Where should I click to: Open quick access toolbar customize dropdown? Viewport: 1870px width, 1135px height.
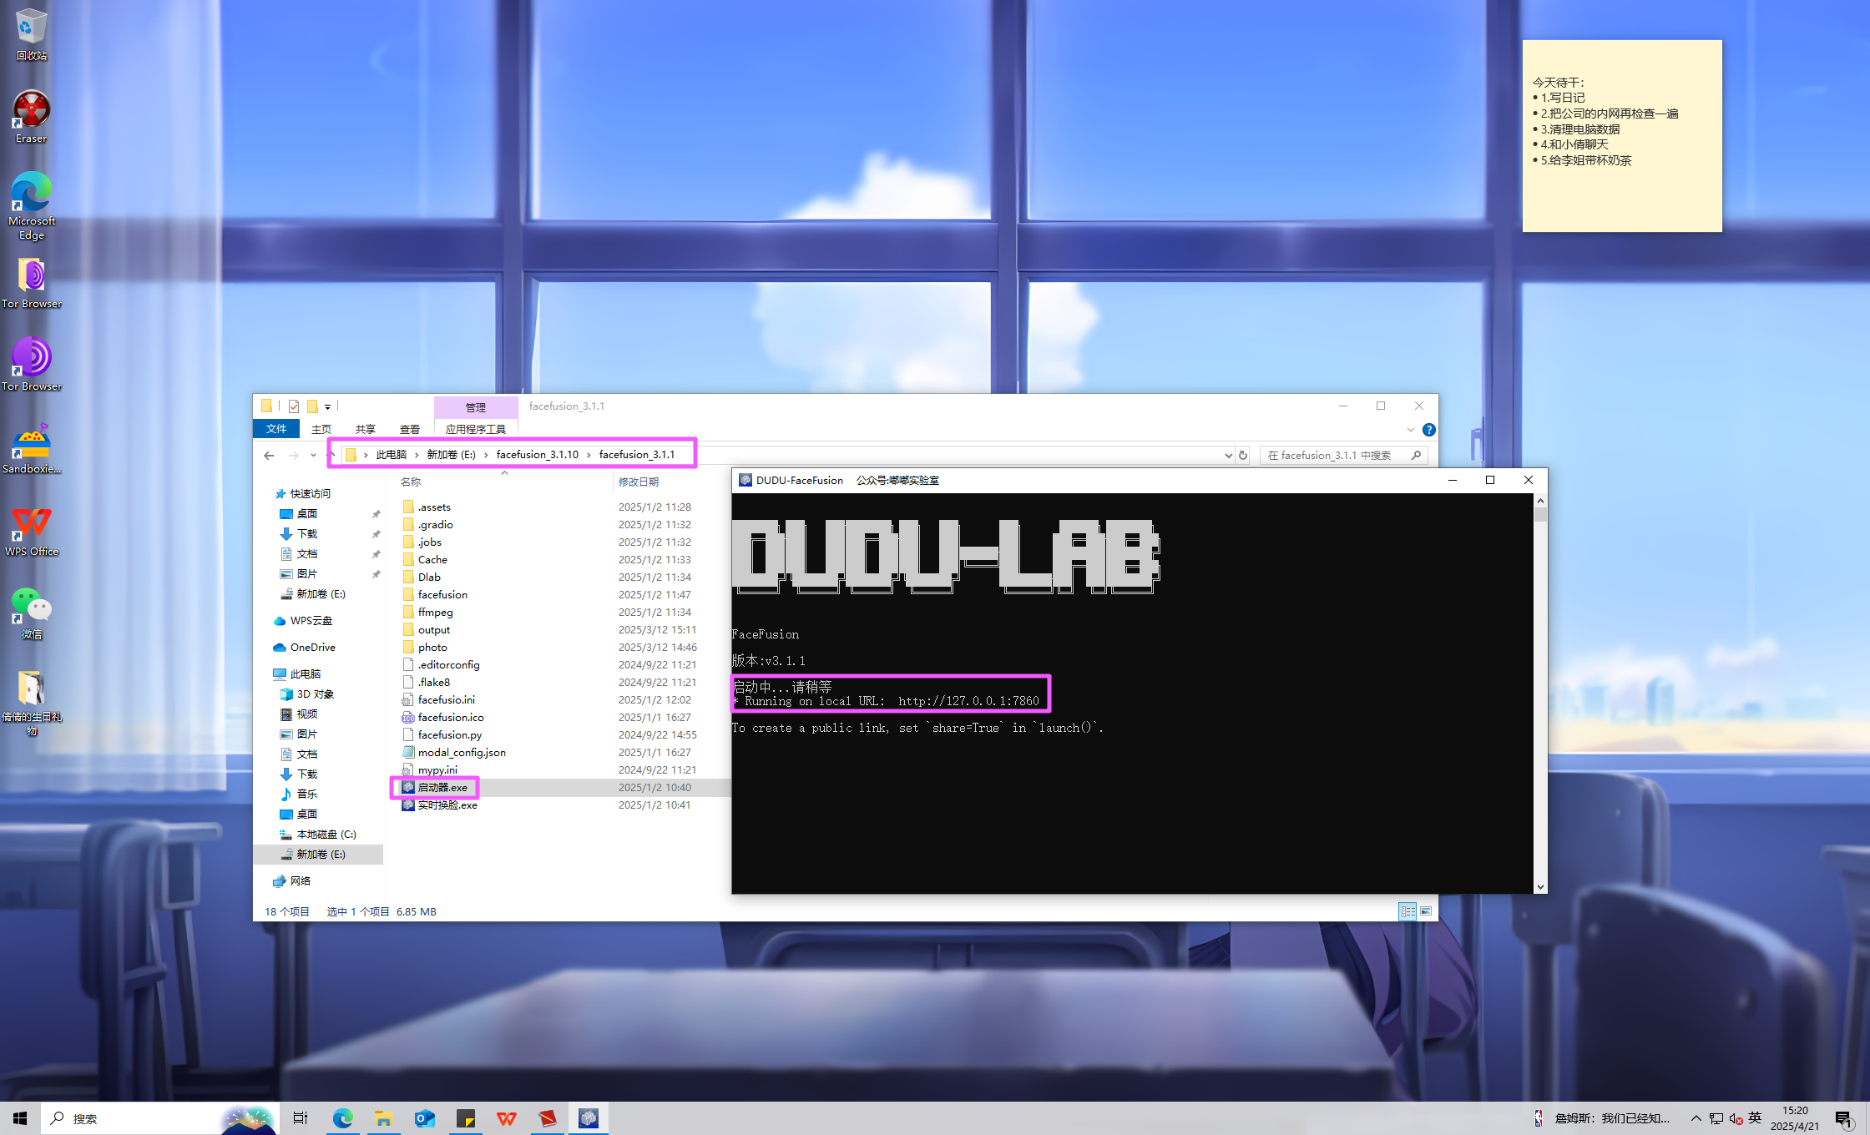pyautogui.click(x=327, y=406)
